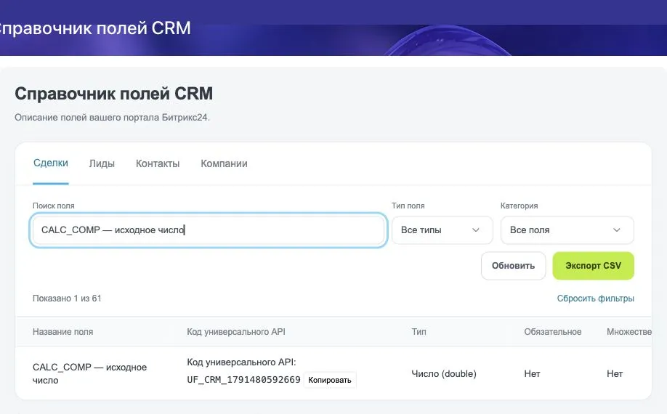Open the Лиды tab
Viewport: 667px width, 414px height.
click(102, 163)
